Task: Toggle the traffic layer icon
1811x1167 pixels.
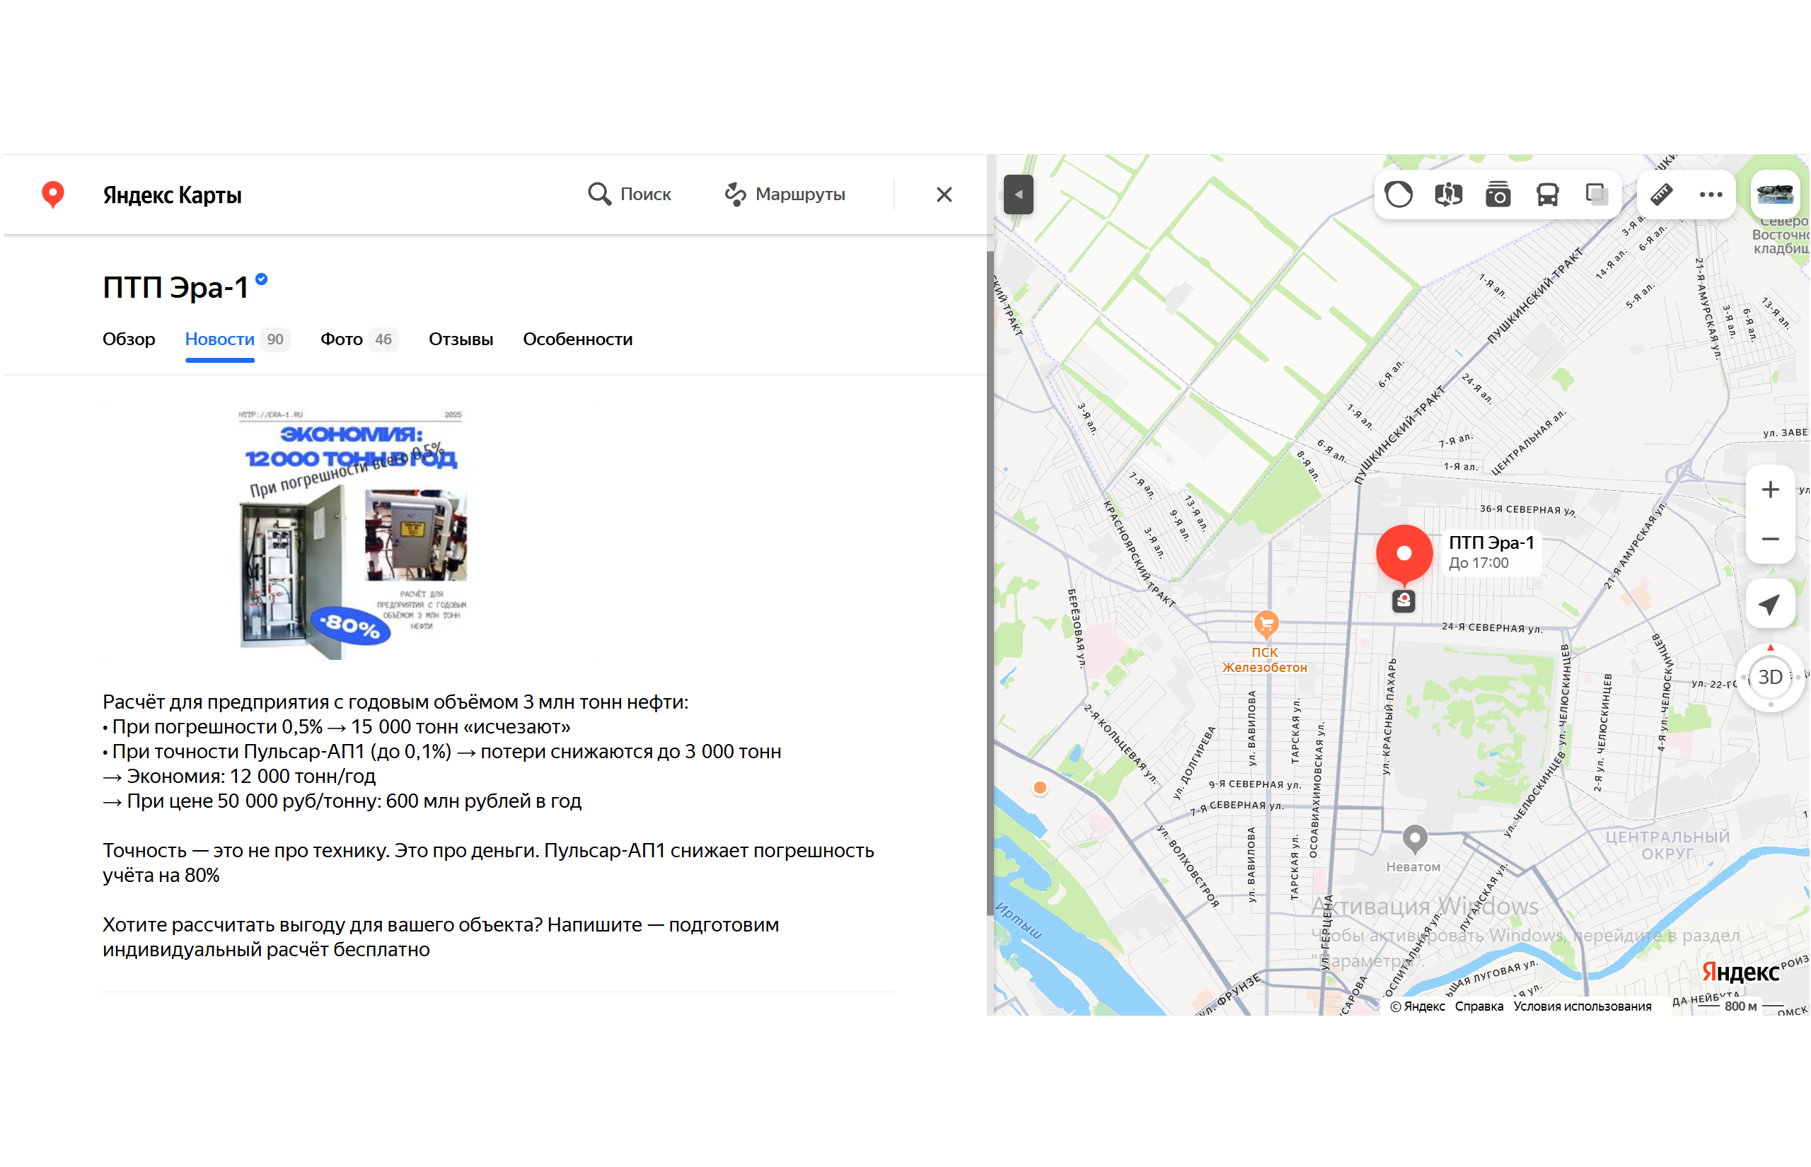Action: point(1399,194)
